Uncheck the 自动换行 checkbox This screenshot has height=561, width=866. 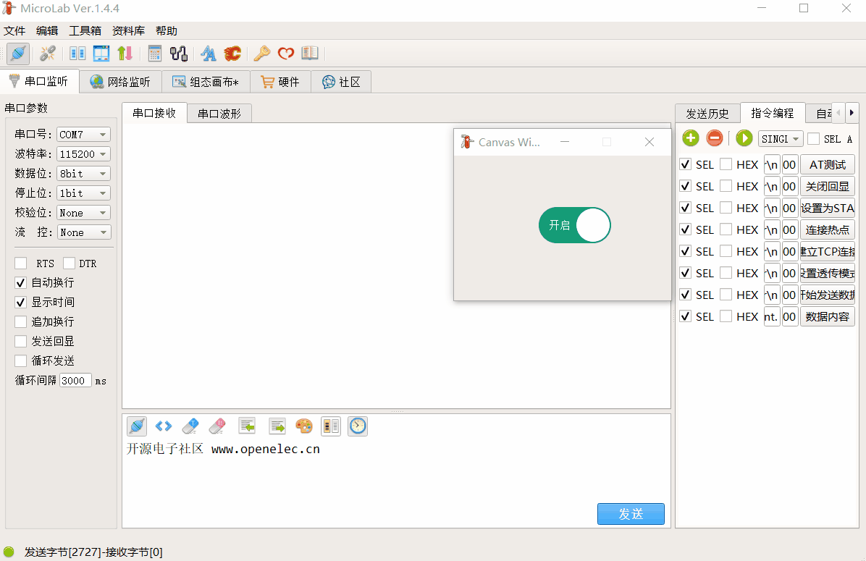[21, 283]
